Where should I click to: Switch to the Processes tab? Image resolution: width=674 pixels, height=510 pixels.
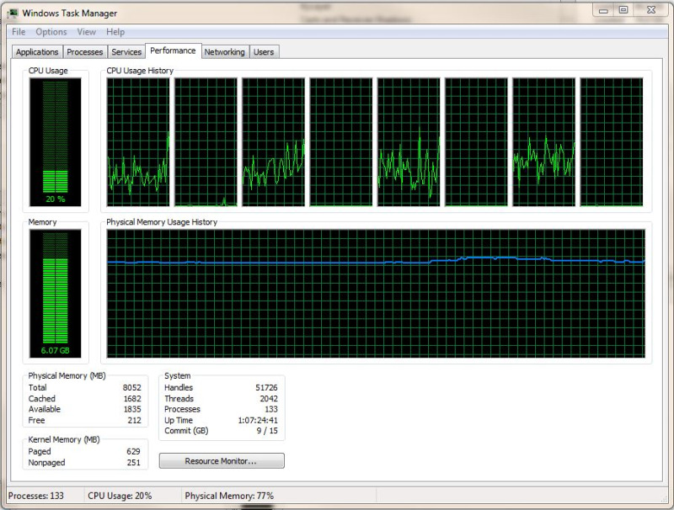tap(85, 51)
